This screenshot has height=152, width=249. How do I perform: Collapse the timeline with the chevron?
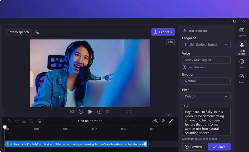(169, 115)
